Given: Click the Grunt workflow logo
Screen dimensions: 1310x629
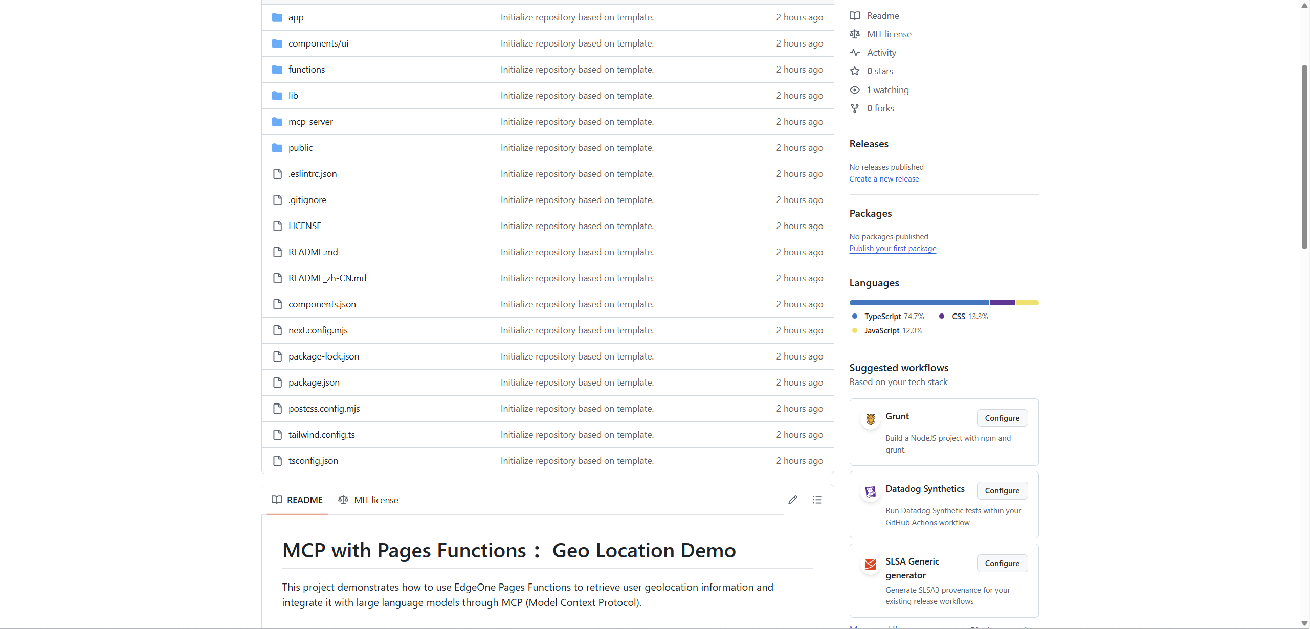Looking at the screenshot, I should pyautogui.click(x=871, y=419).
